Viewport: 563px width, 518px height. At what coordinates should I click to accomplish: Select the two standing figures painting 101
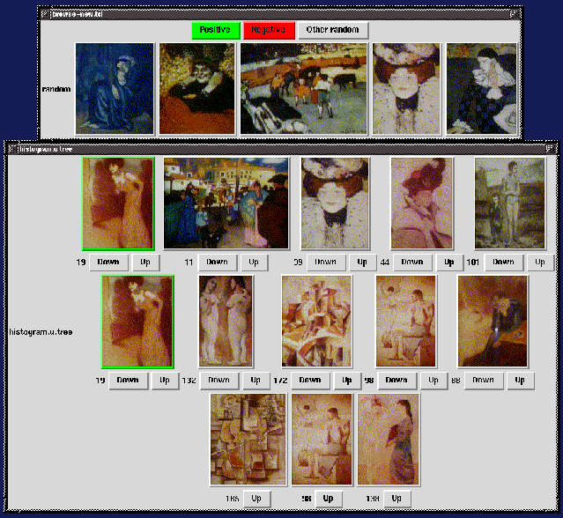(510, 203)
